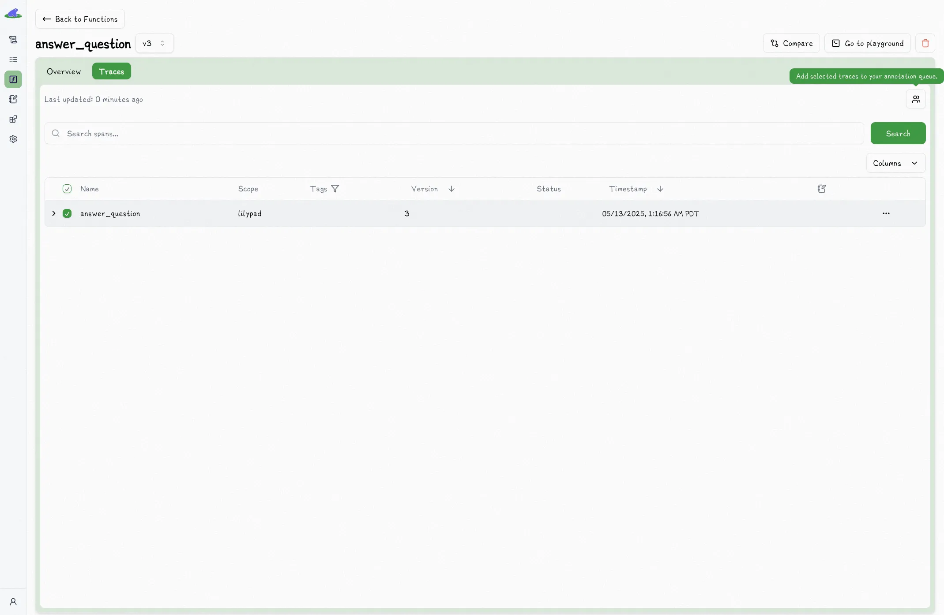Open Settings via the gear icon
The height and width of the screenshot is (615, 944).
click(x=13, y=139)
